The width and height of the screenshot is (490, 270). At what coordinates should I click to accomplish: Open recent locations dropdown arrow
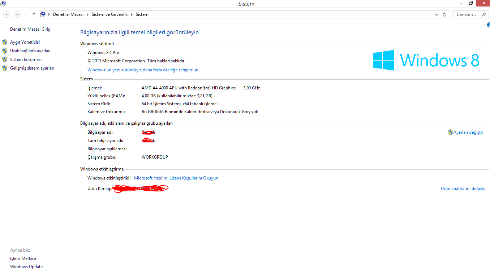pos(26,14)
